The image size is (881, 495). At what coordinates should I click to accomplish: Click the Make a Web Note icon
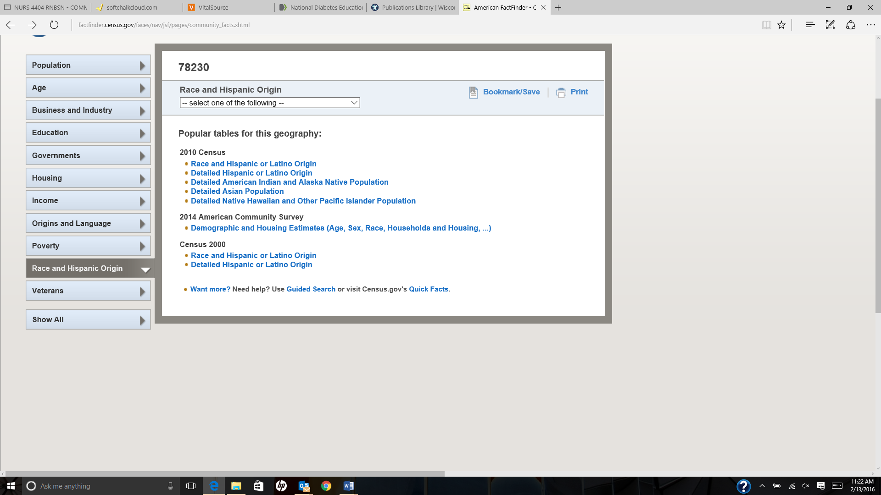(830, 25)
